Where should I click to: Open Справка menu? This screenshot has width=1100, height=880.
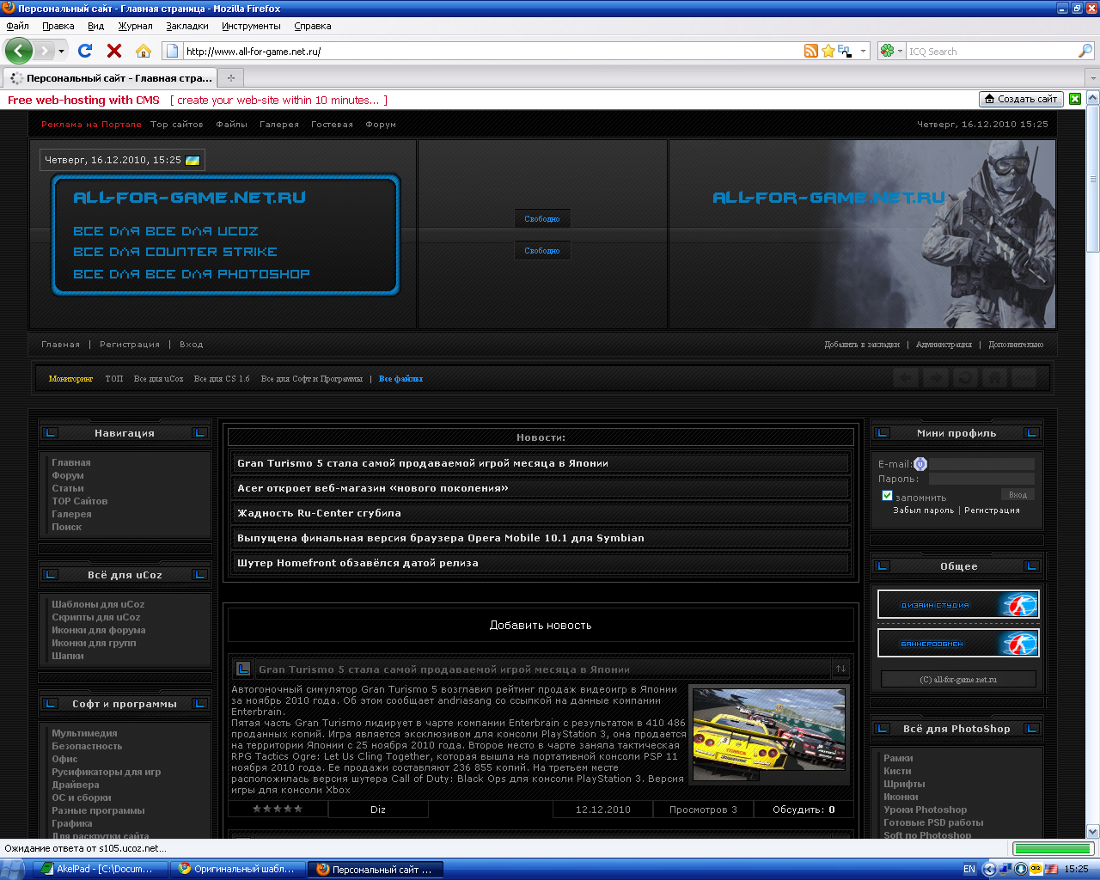pos(312,26)
